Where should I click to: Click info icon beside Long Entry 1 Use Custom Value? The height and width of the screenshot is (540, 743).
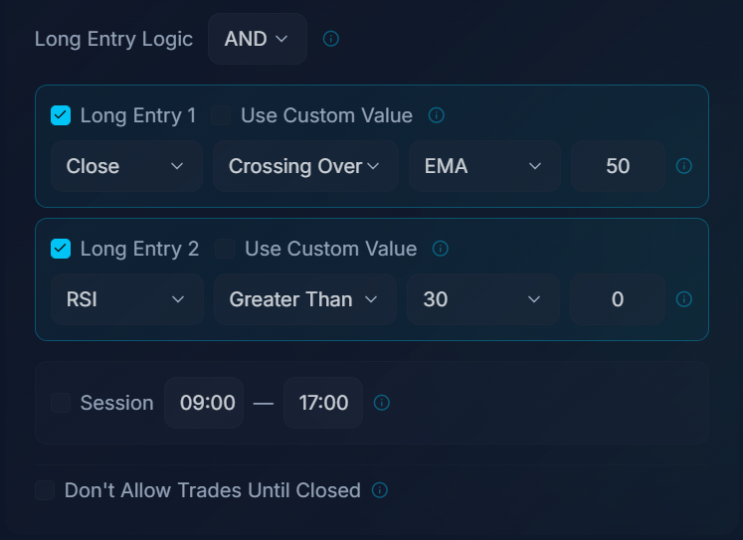436,115
